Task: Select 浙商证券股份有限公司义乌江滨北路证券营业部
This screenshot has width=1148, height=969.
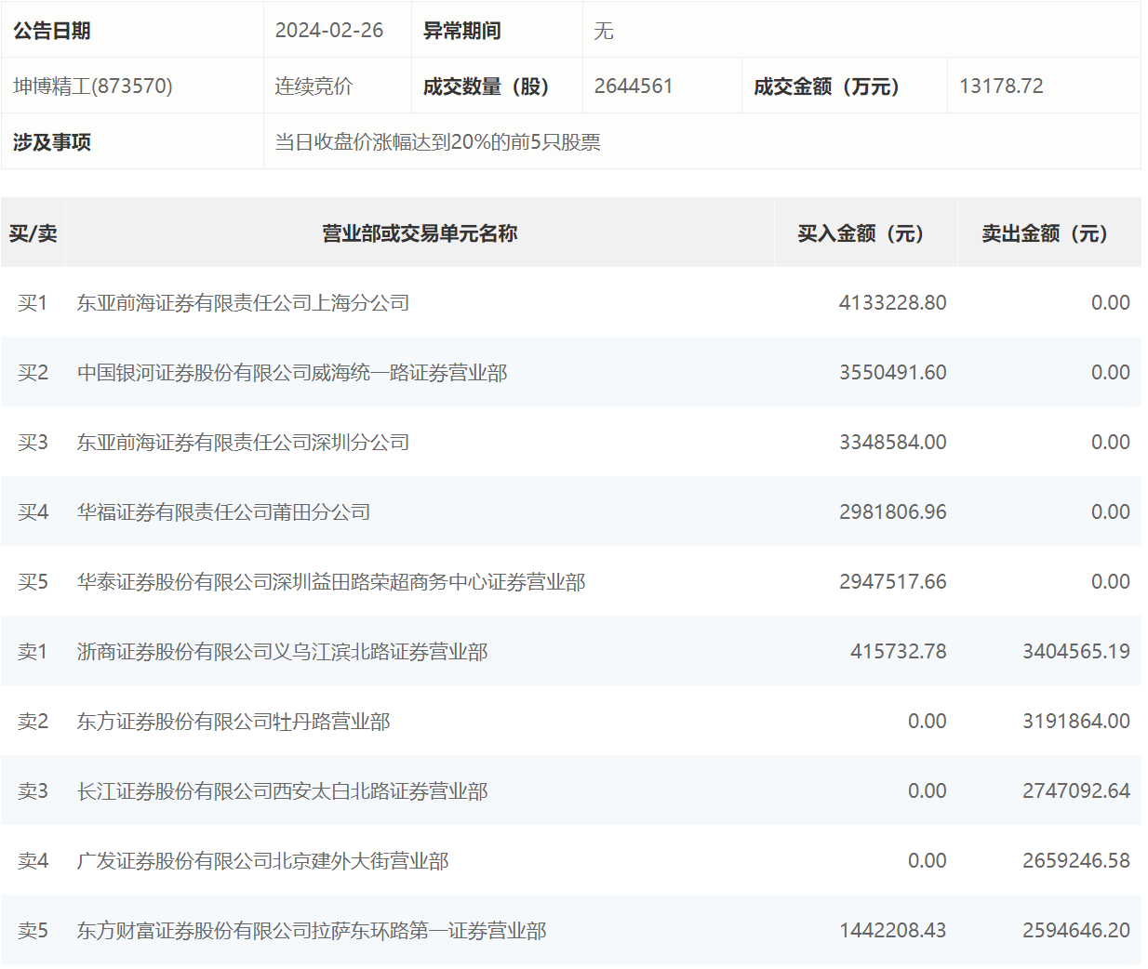Action: [283, 652]
